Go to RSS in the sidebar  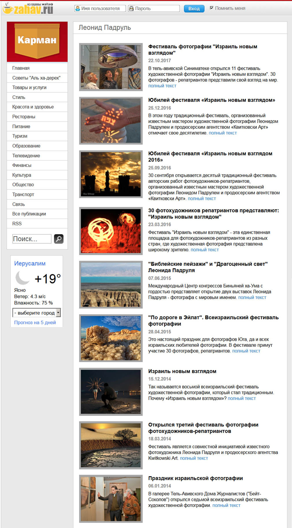17,223
